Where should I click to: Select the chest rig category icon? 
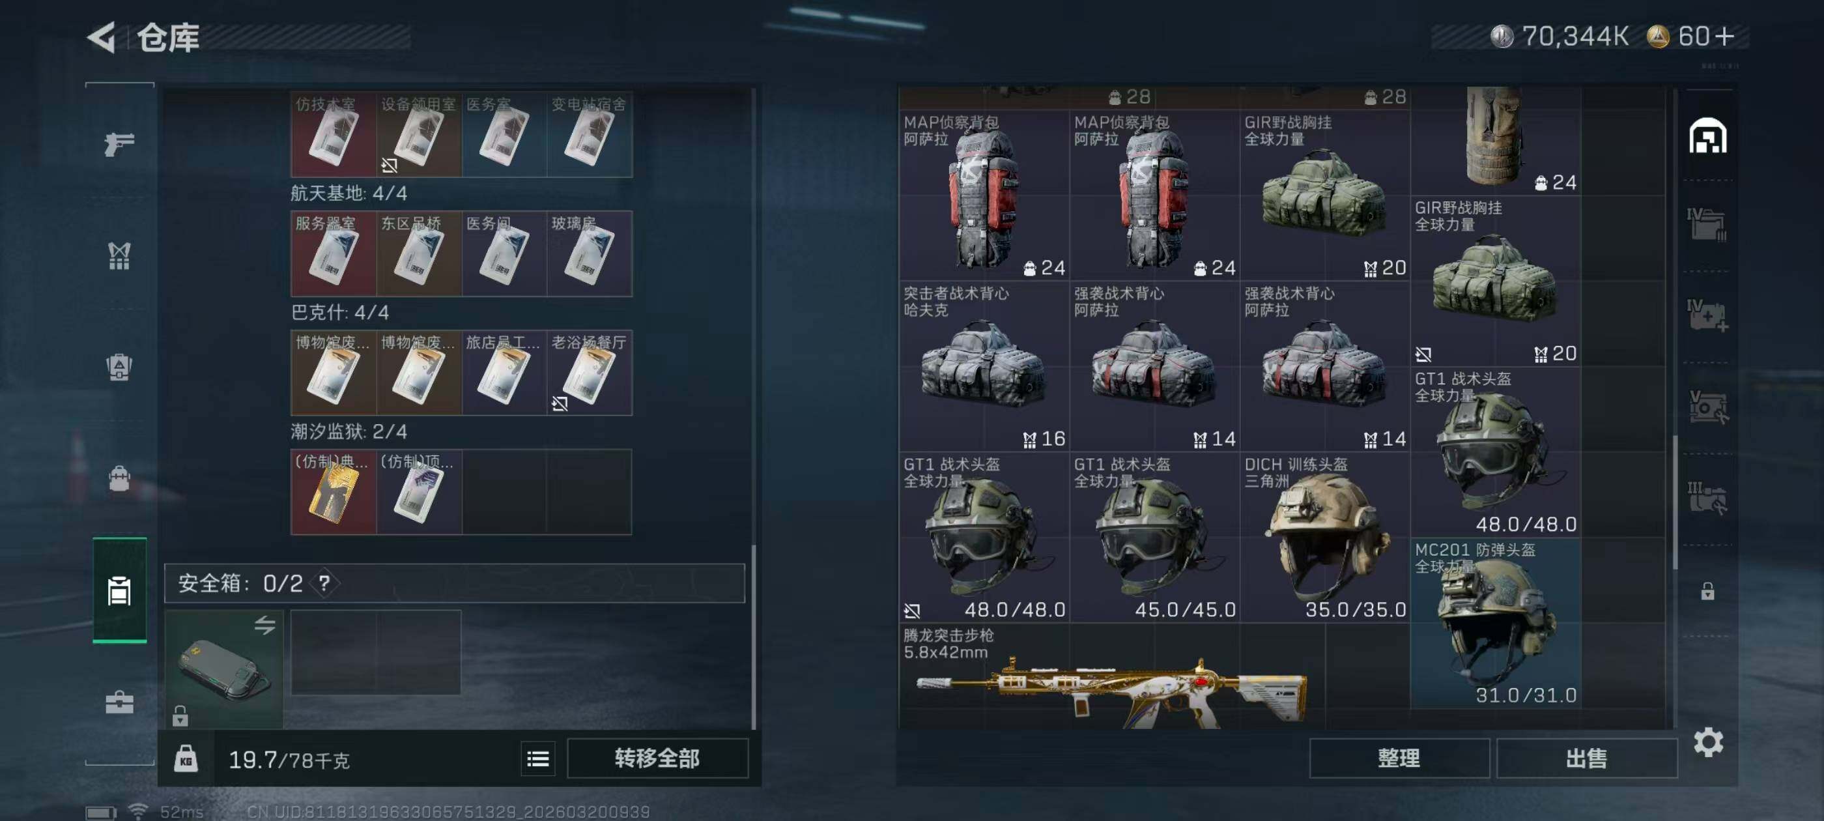(119, 255)
